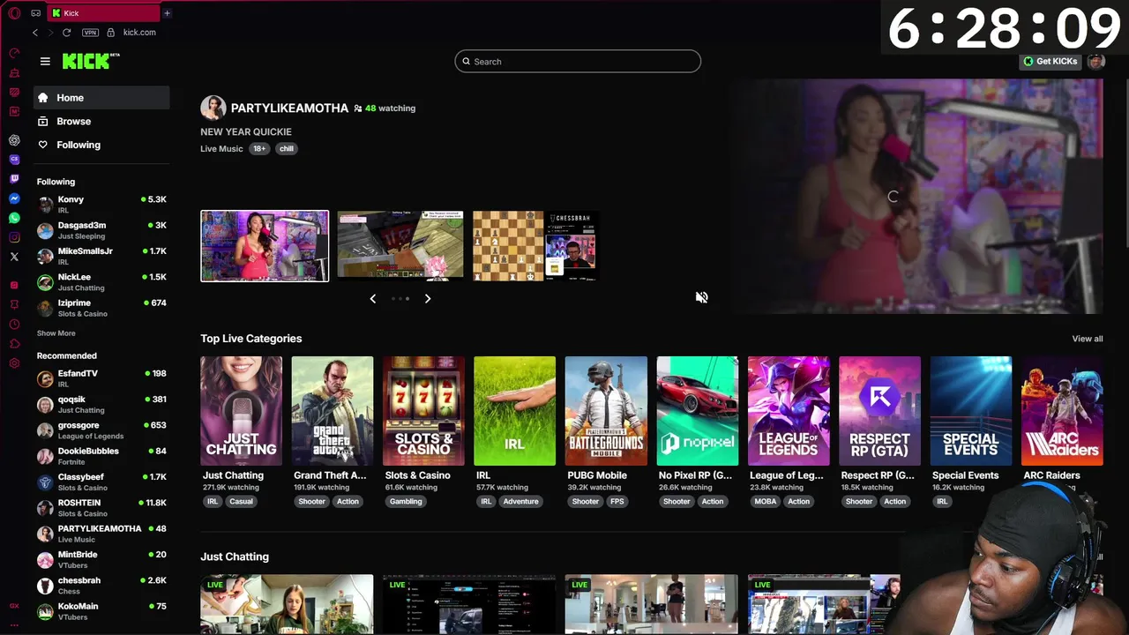Screen dimensions: 1129x635
Task: Toggle the VPN badge in address bar
Action: point(90,33)
